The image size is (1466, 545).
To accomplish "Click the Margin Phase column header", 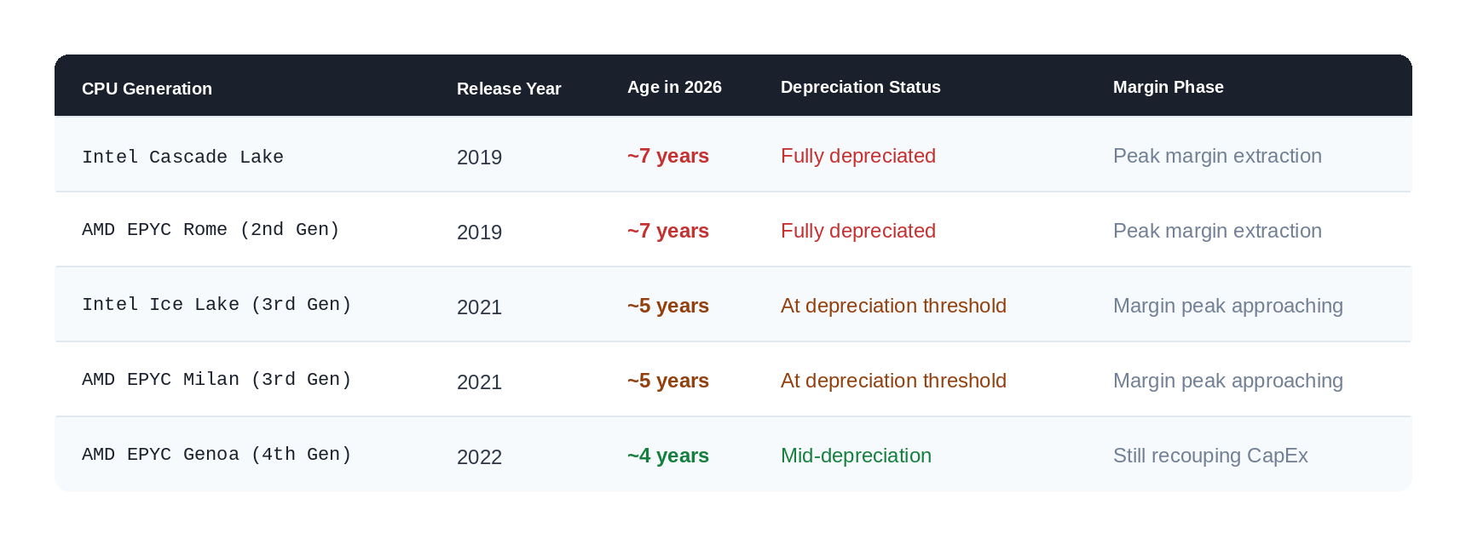I will 1168,87.
